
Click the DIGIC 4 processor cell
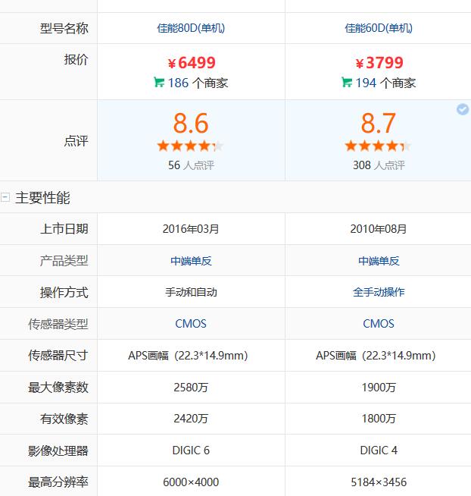(x=379, y=450)
